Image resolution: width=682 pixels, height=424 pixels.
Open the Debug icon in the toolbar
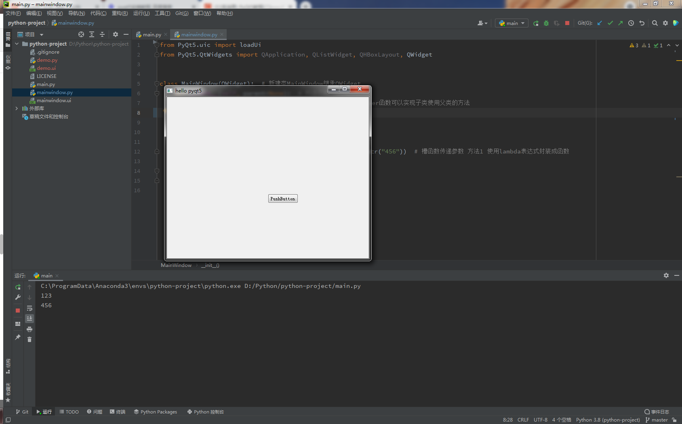(x=546, y=23)
